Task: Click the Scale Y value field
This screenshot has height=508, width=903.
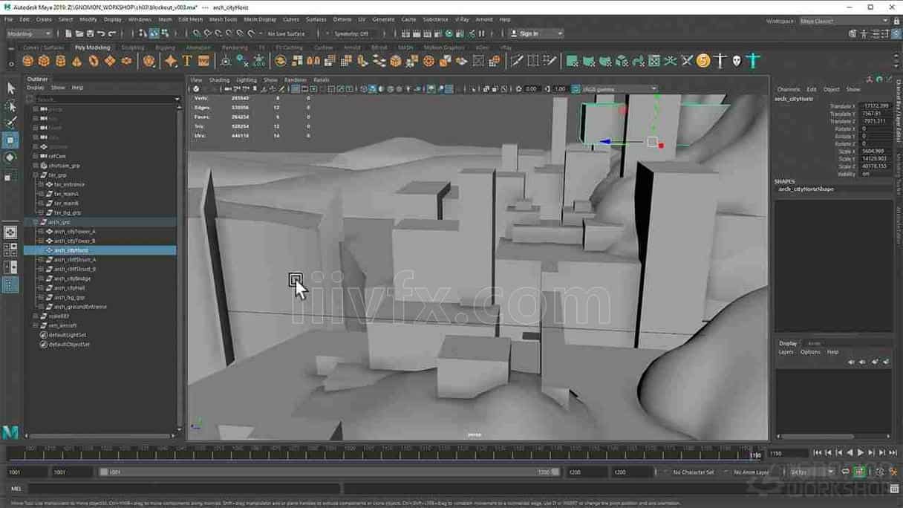Action: tap(875, 158)
